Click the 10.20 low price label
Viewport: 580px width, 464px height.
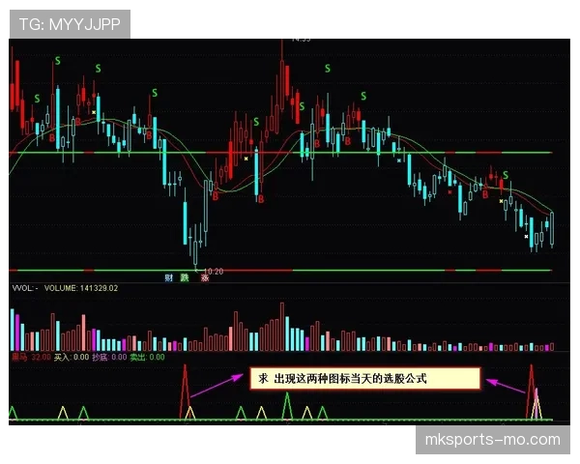click(214, 272)
